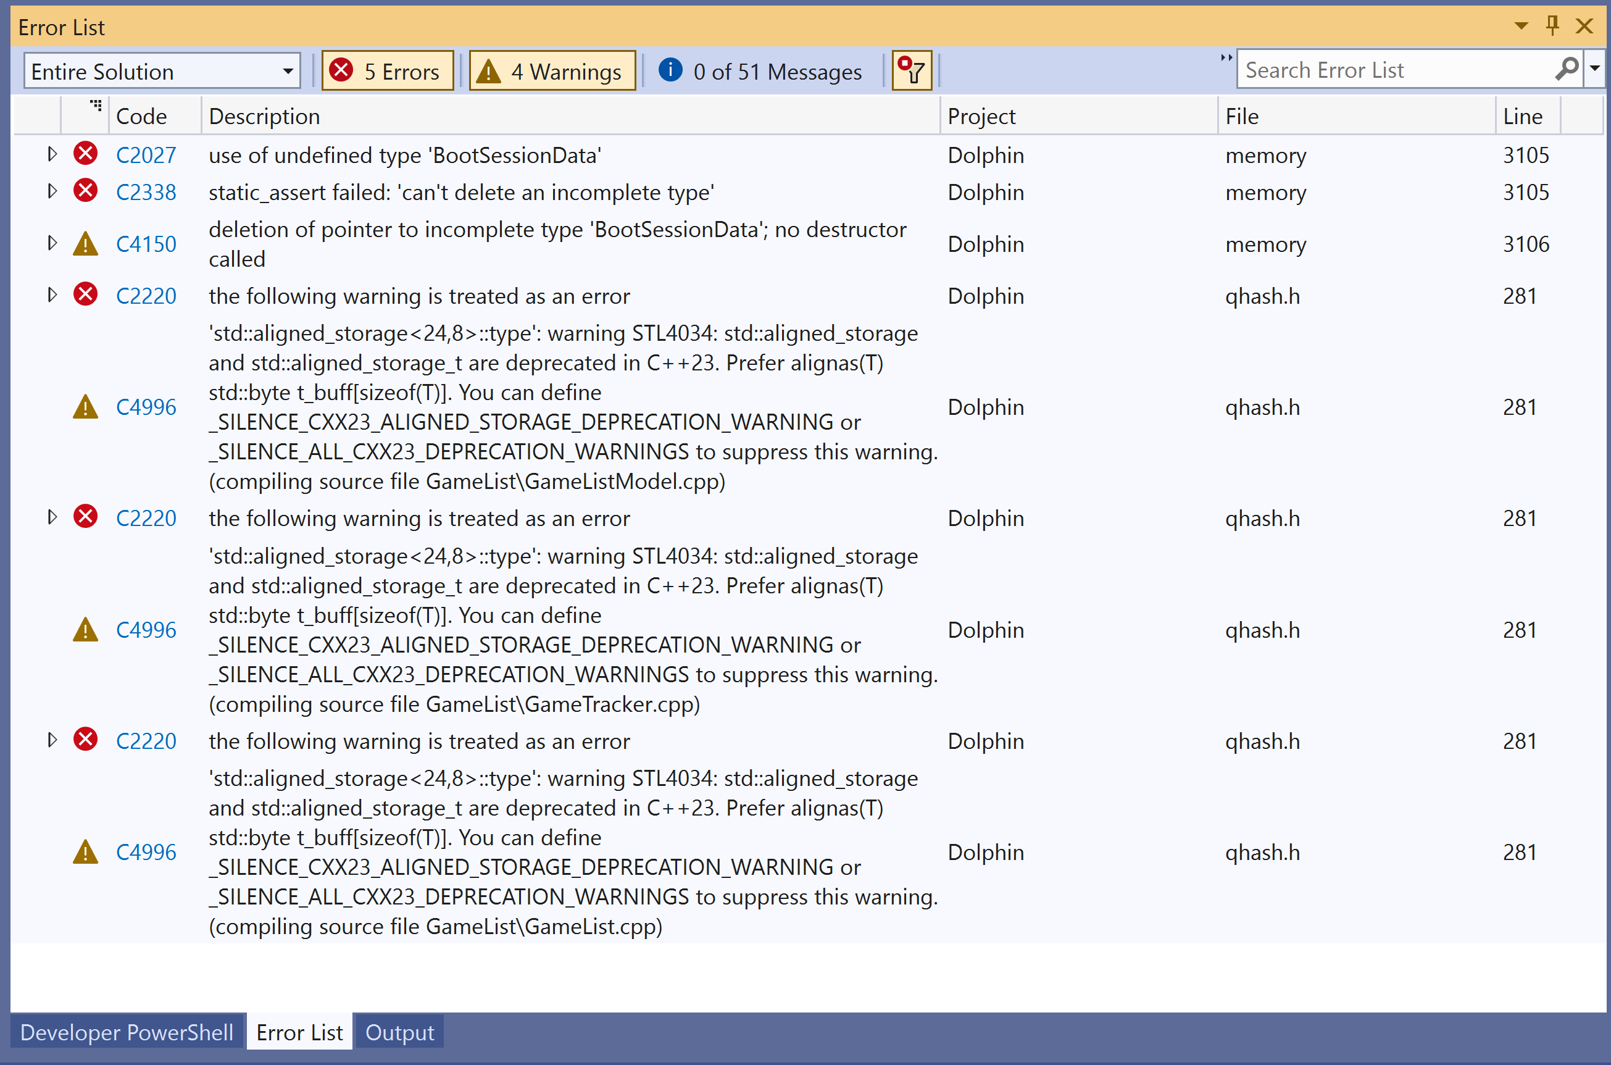Viewport: 1611px width, 1065px height.
Task: Open the search options dropdown arrow
Action: click(1595, 69)
